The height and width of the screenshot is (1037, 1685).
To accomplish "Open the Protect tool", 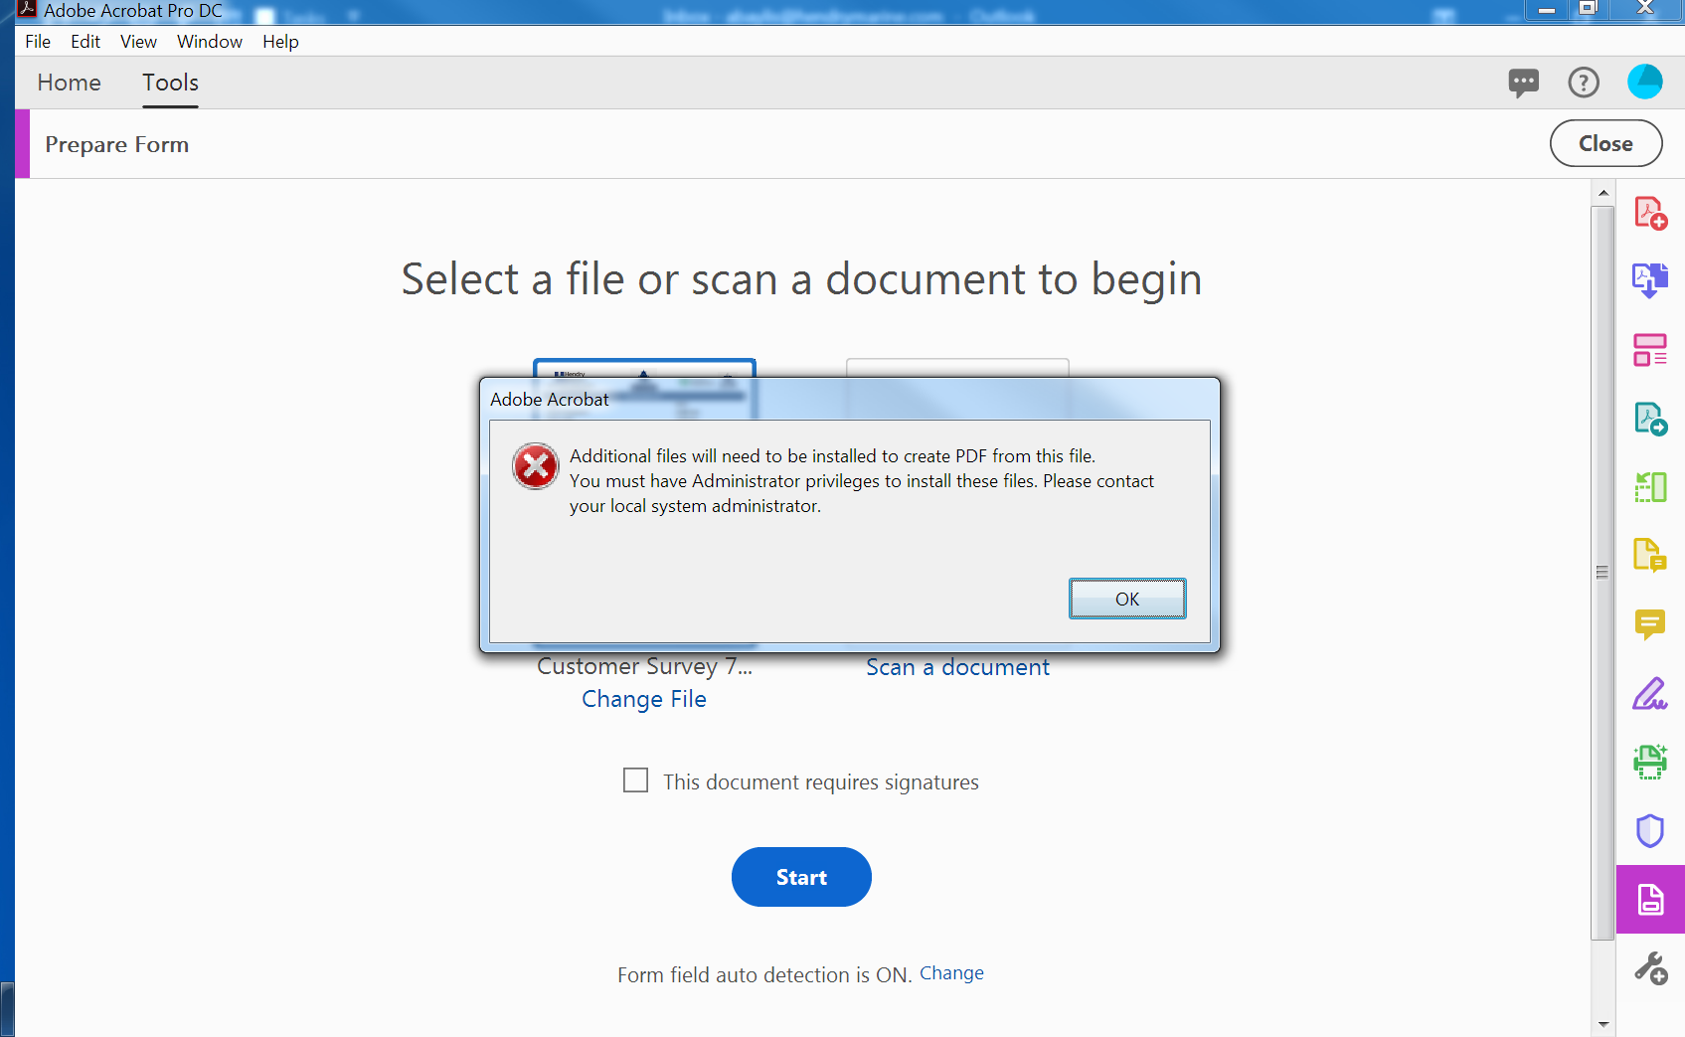I will coord(1649,830).
